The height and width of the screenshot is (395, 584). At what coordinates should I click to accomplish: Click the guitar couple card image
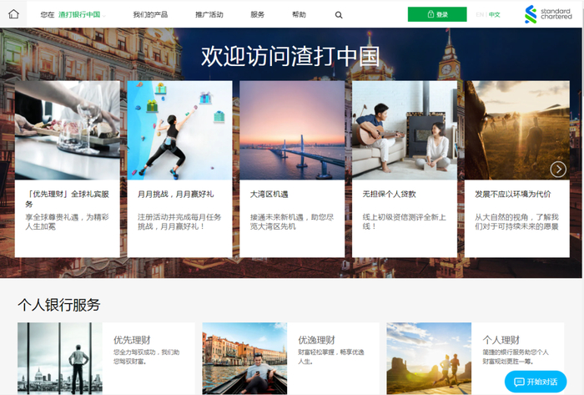coord(405,130)
